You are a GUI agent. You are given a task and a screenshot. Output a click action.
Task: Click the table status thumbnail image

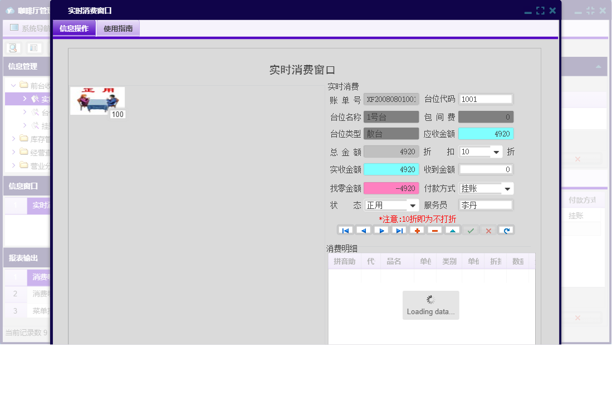(x=96, y=100)
